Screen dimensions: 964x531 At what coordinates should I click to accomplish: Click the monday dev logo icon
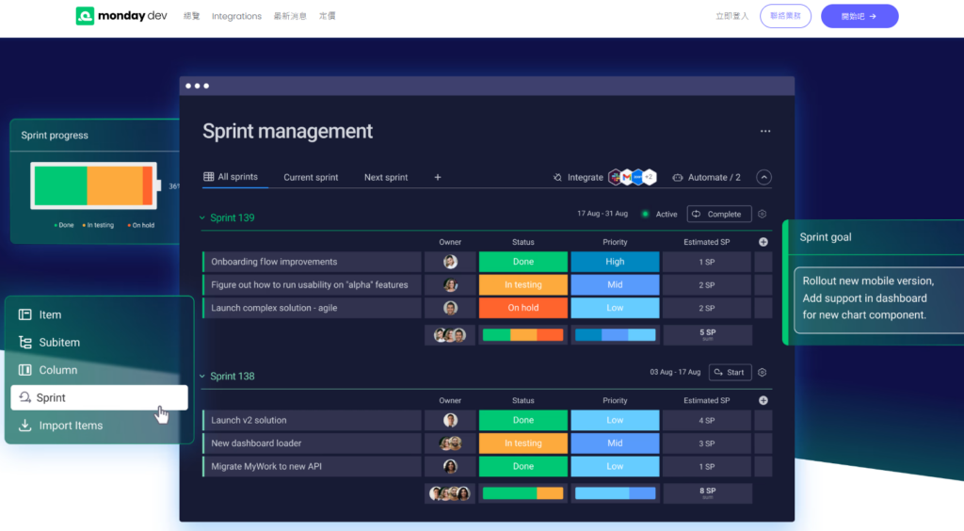click(x=85, y=16)
